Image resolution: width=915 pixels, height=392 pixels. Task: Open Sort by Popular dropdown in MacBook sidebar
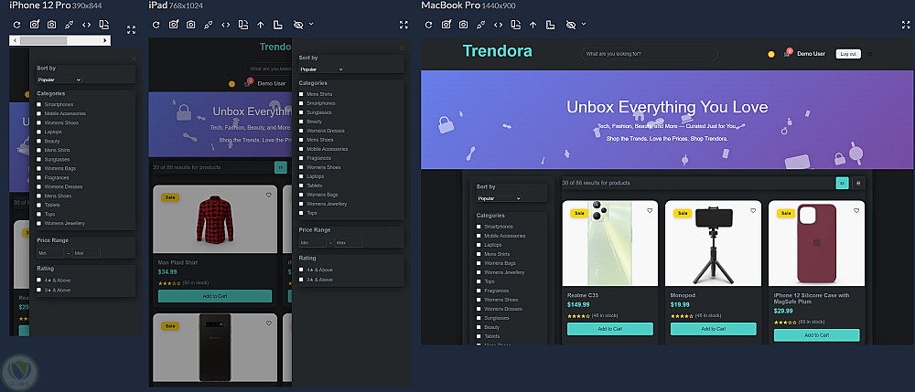499,198
